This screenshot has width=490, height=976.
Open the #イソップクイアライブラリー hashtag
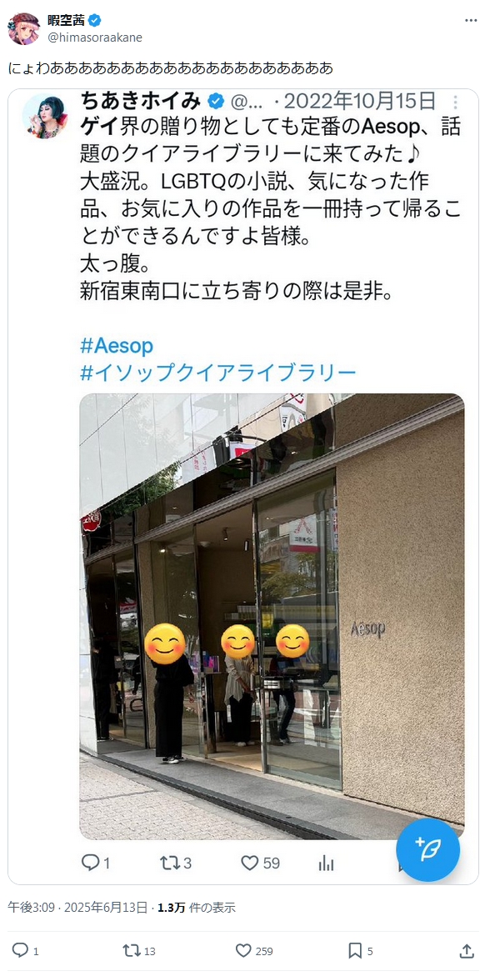click(217, 373)
